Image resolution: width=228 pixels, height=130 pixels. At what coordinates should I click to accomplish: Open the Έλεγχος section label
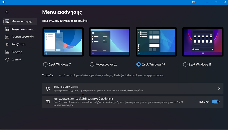click(x=17, y=52)
